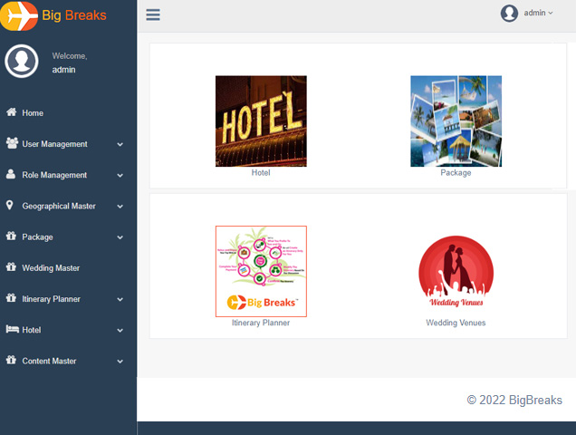576x435 pixels.
Task: Click the Package gift icon in sidebar
Action: tap(11, 236)
